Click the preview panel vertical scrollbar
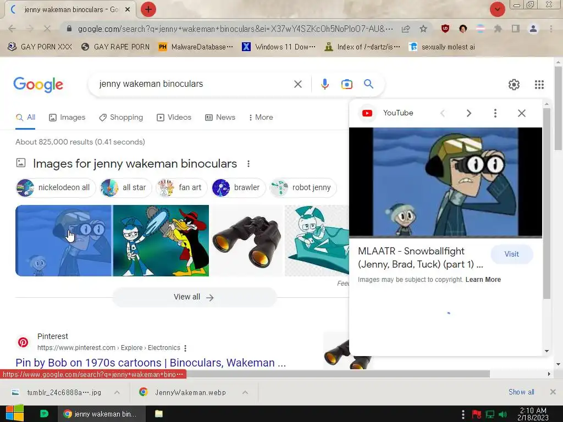 [x=547, y=204]
